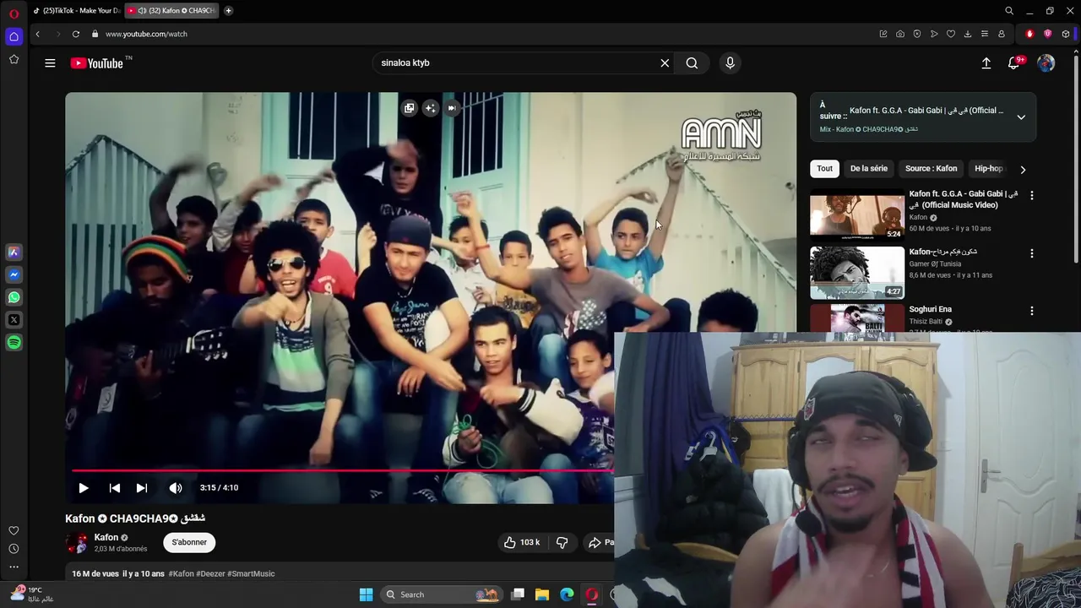Image resolution: width=1081 pixels, height=608 pixels.
Task: Open ad blocker shield icon
Action: pyautogui.click(x=917, y=34)
